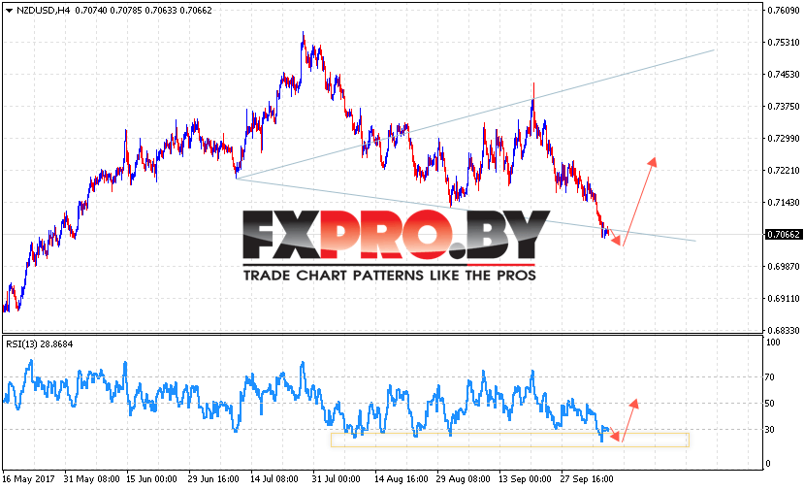The width and height of the screenshot is (804, 490).
Task: Select the 31 May 08:00 date label
Action: pyautogui.click(x=92, y=479)
